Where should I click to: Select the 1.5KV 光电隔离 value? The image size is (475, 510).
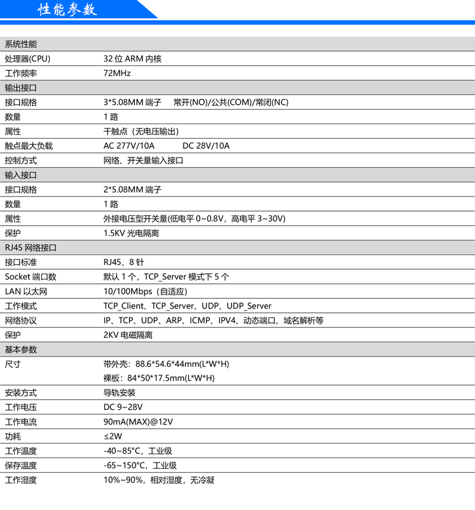pos(131,233)
